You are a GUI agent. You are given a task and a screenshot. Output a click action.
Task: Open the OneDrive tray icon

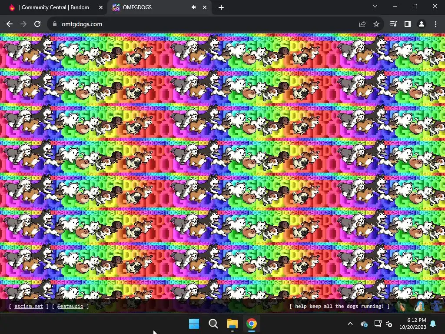click(364, 324)
